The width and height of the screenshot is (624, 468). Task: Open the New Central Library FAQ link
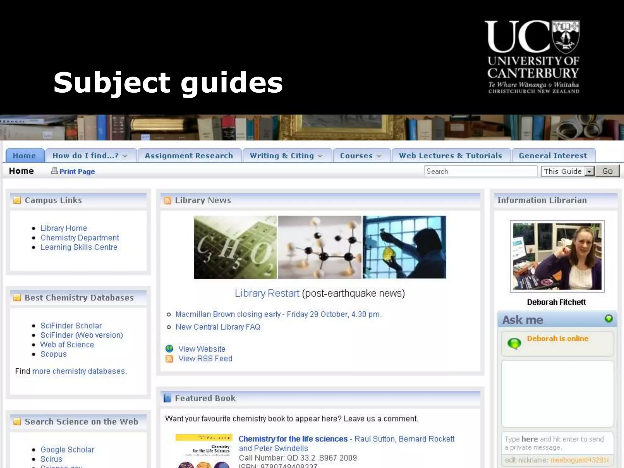click(218, 327)
